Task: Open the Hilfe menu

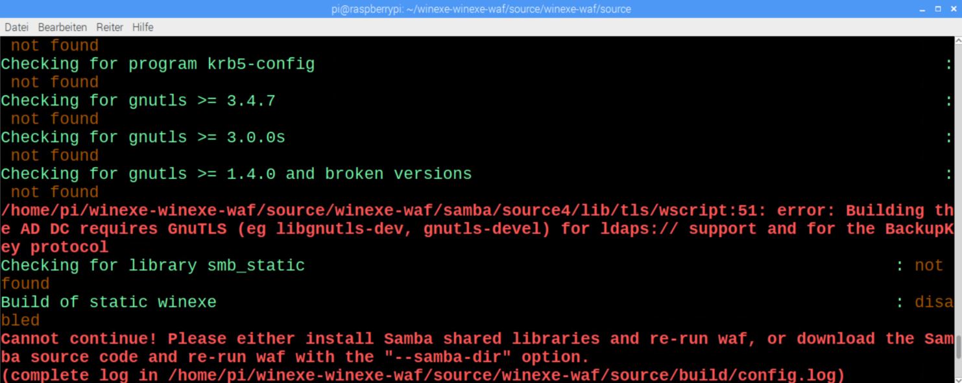Action: pyautogui.click(x=143, y=27)
